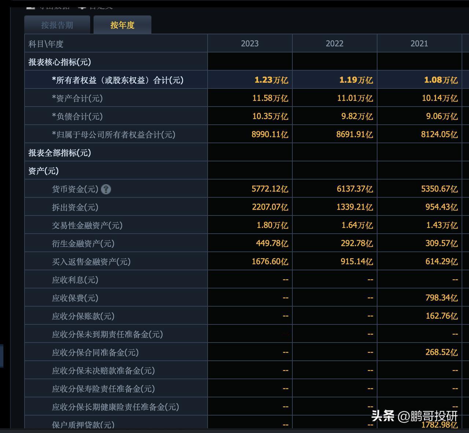Screen dimensions: 469x433
Task: Click the 268.52亿 value cell
Action: point(442,352)
